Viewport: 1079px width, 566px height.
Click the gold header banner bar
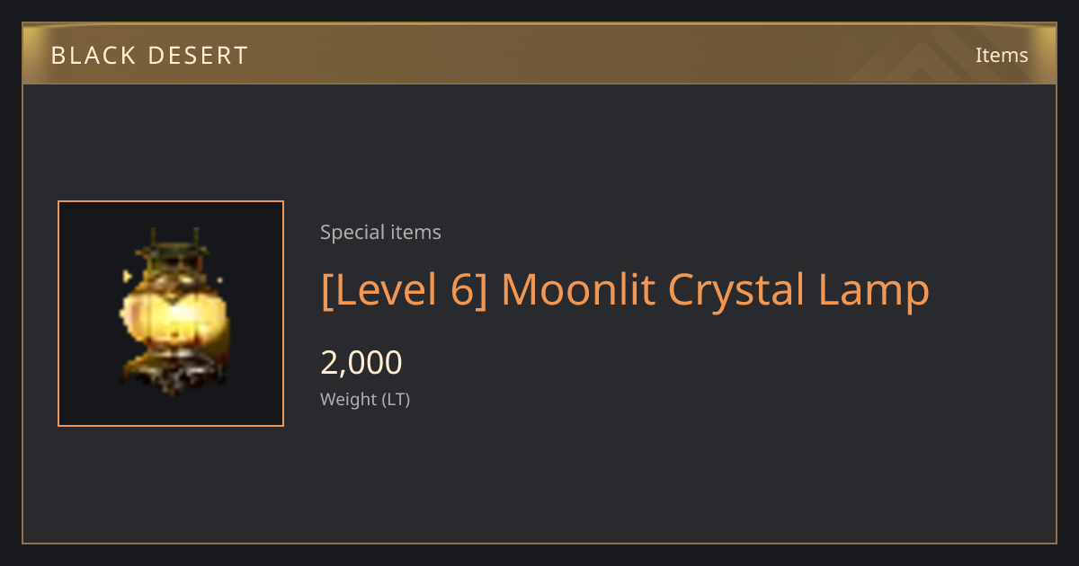coord(539,54)
